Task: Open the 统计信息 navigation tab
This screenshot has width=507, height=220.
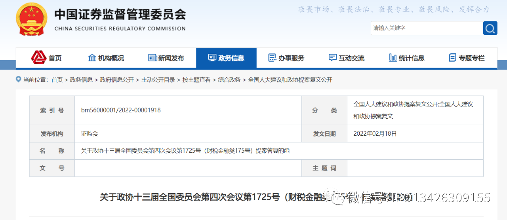Action: (407, 58)
